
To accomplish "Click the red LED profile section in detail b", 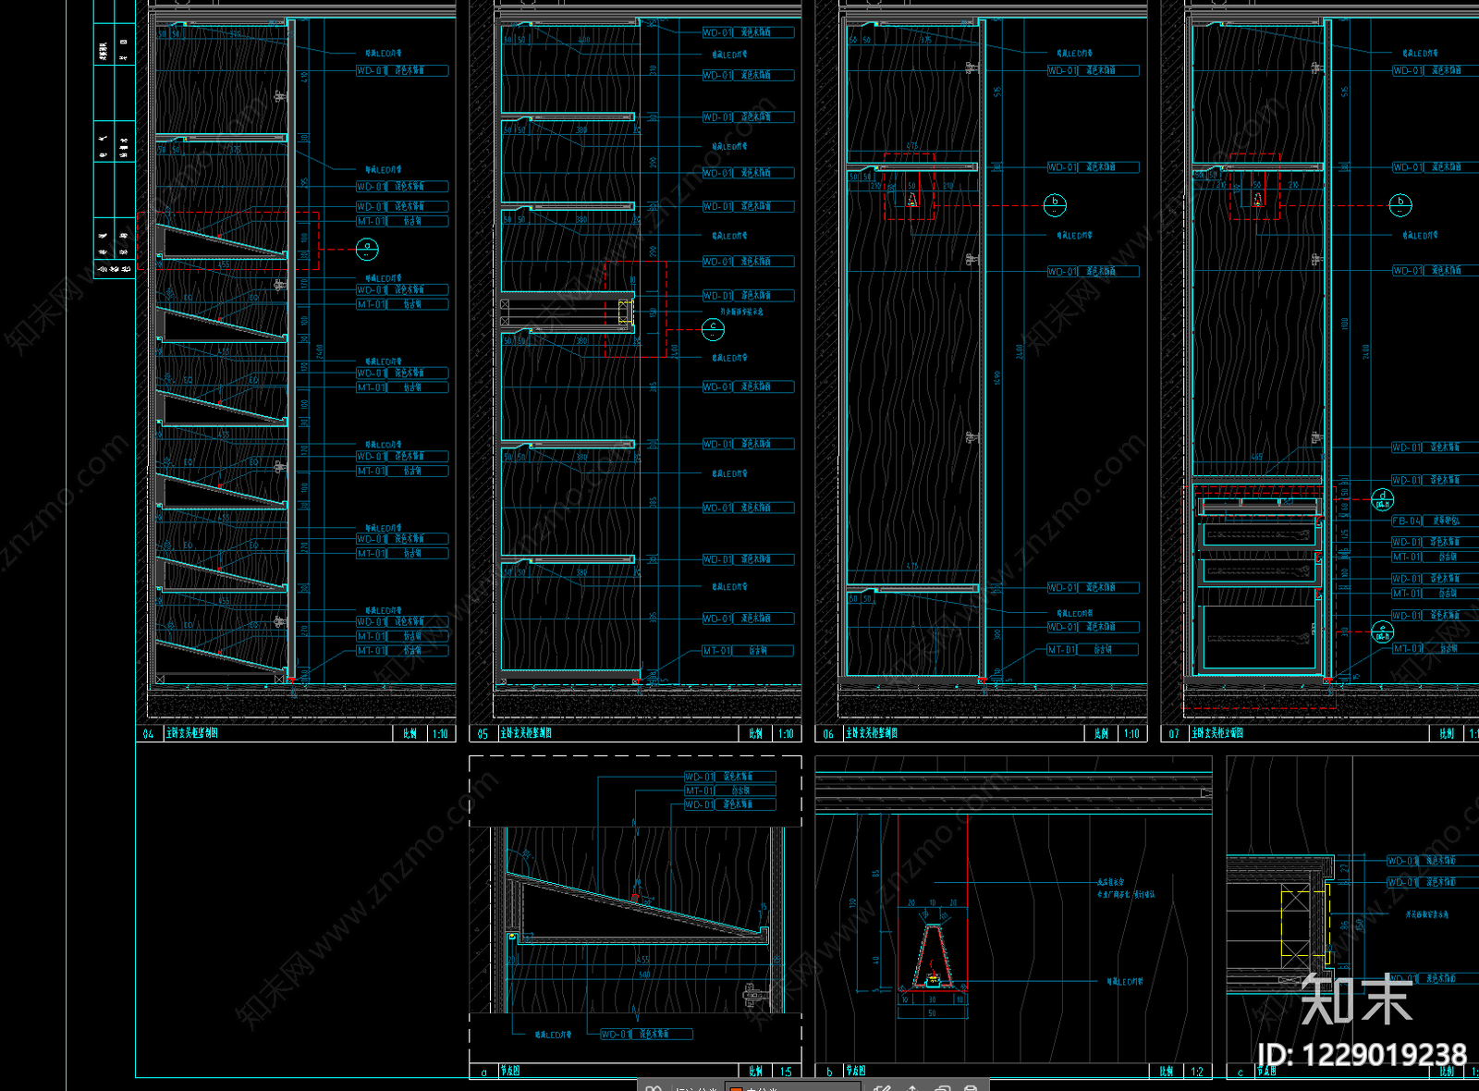I will (934, 955).
